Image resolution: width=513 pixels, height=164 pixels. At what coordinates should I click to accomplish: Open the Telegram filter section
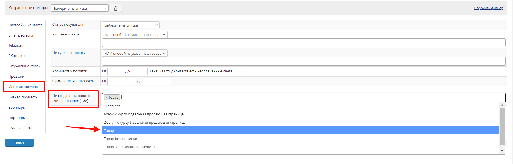pyautogui.click(x=16, y=46)
